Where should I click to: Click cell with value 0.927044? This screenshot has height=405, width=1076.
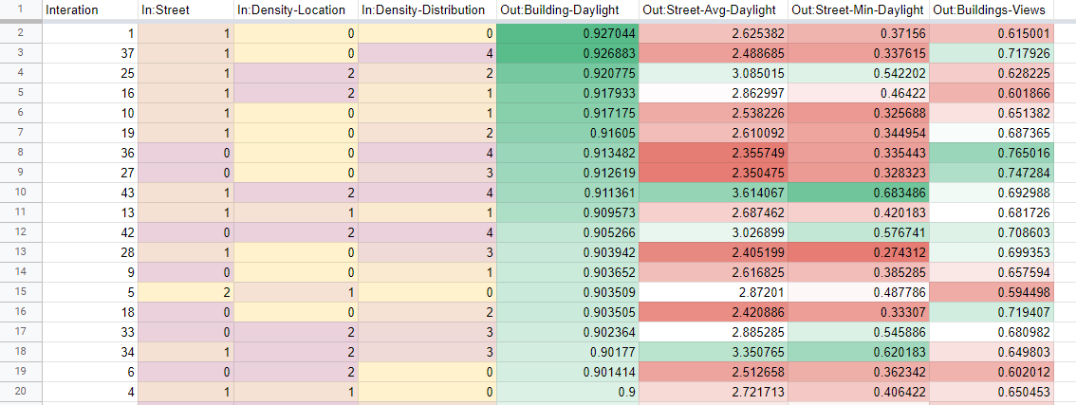pyautogui.click(x=566, y=33)
